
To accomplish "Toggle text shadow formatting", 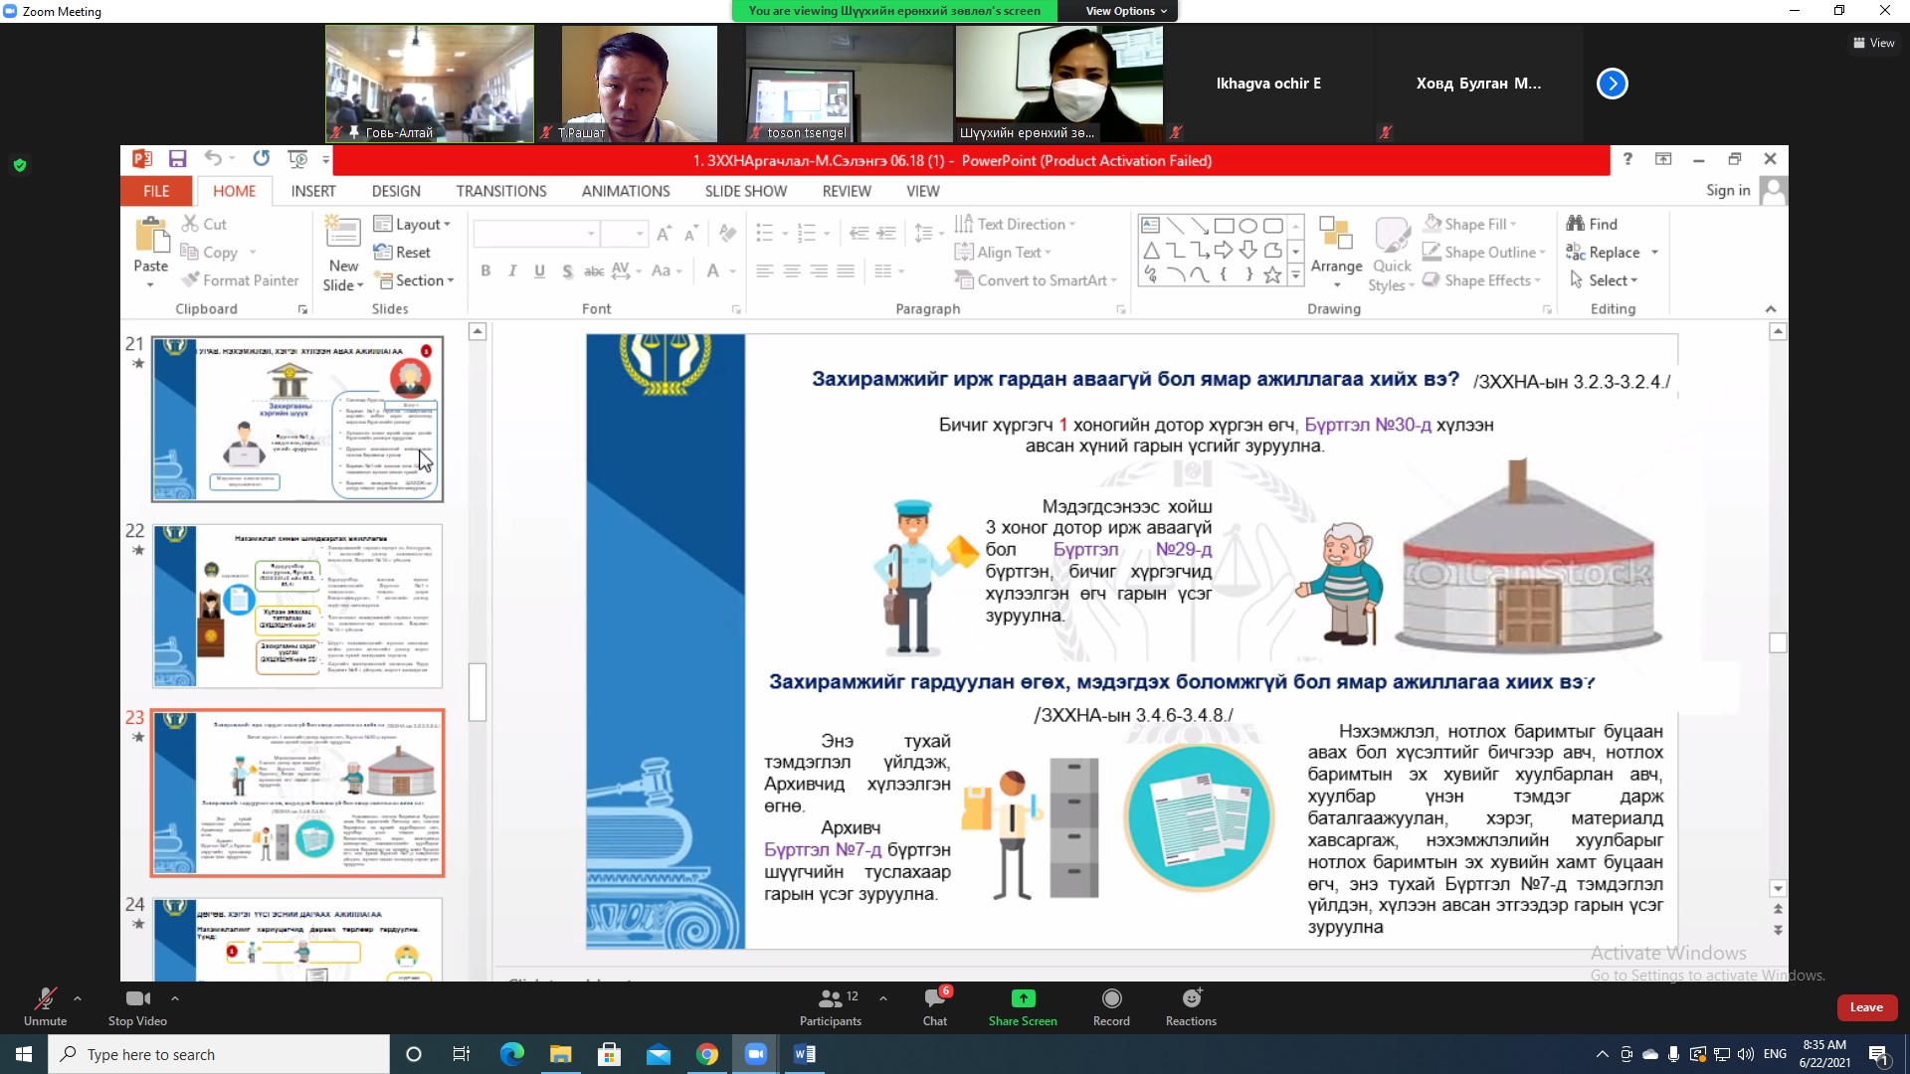I will (567, 270).
